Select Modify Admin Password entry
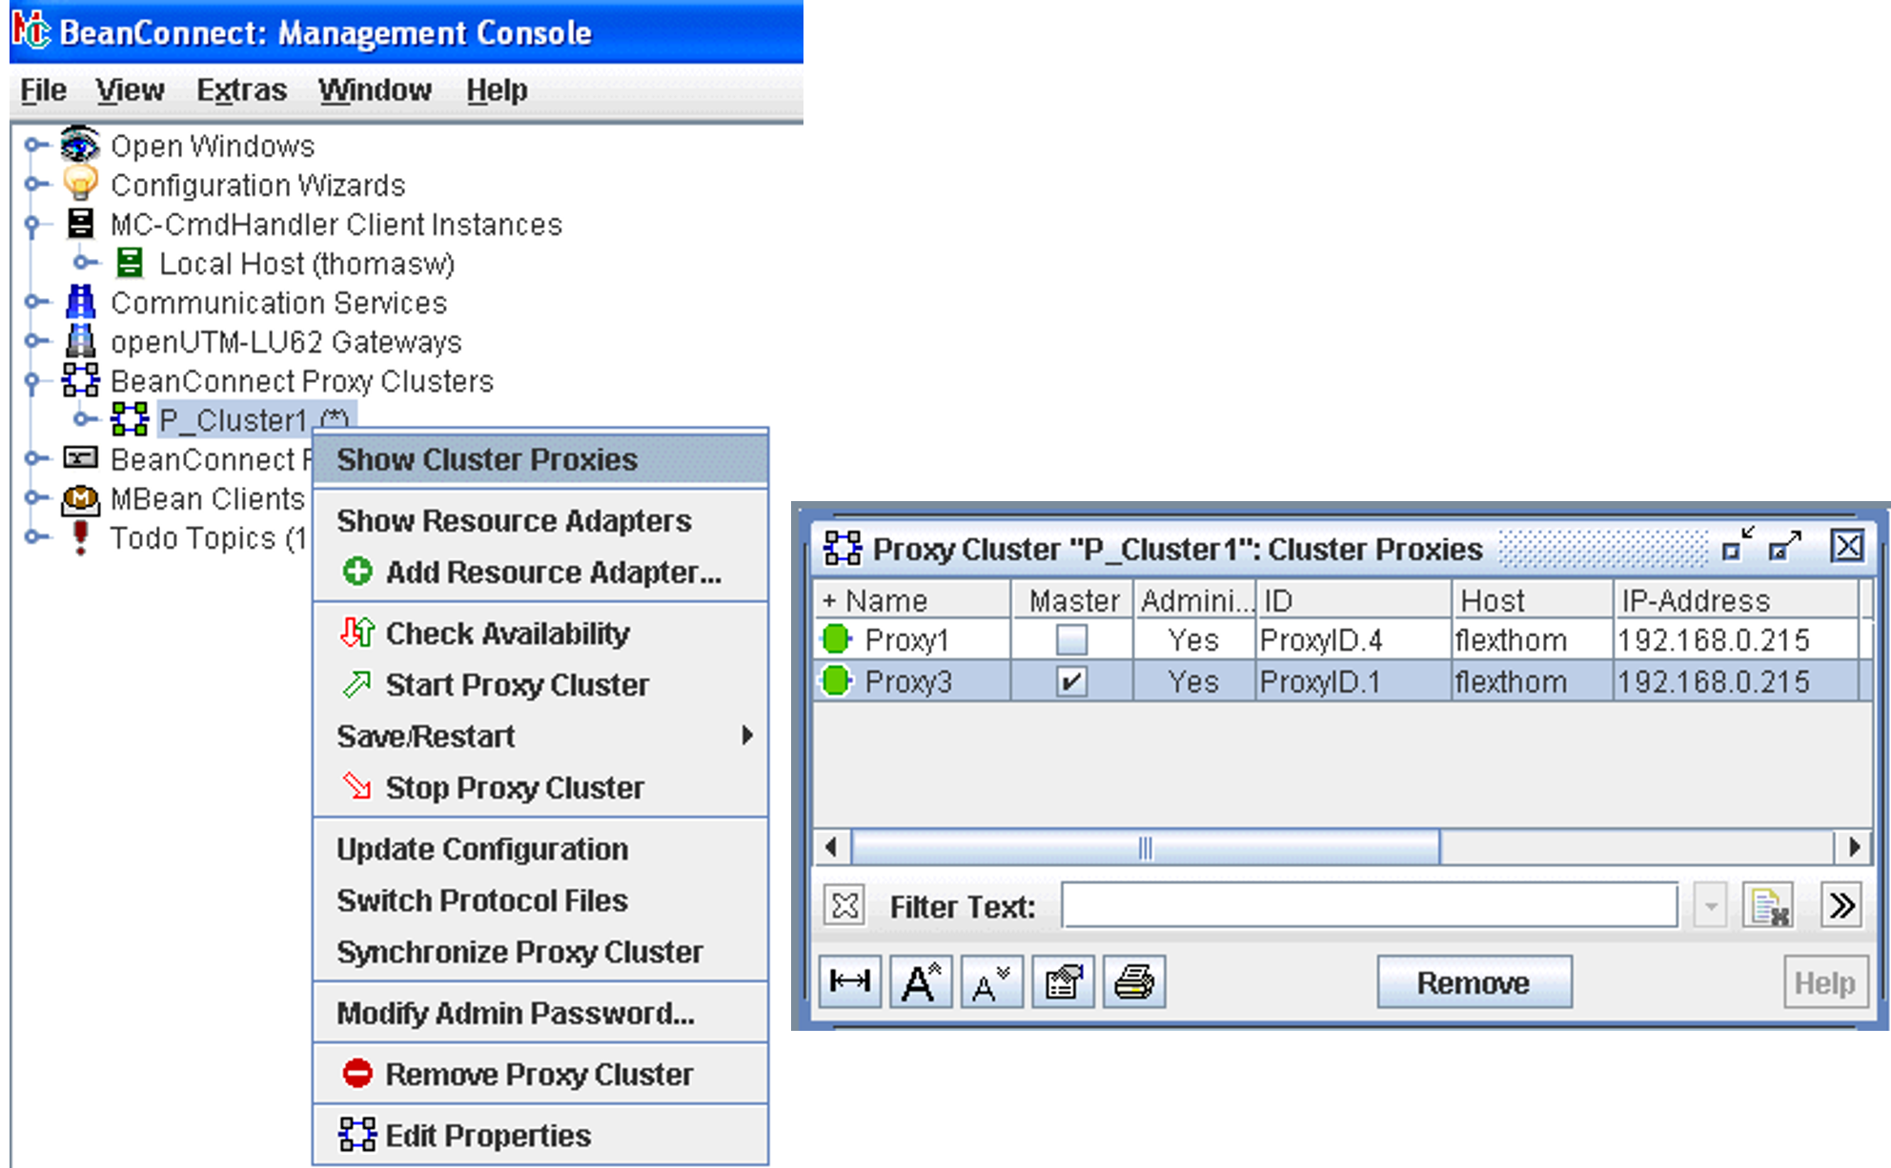This screenshot has width=1891, height=1168. point(540,1012)
